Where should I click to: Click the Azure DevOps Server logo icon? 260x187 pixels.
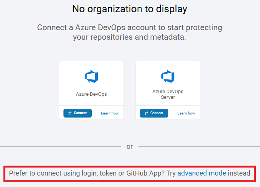[168, 76]
